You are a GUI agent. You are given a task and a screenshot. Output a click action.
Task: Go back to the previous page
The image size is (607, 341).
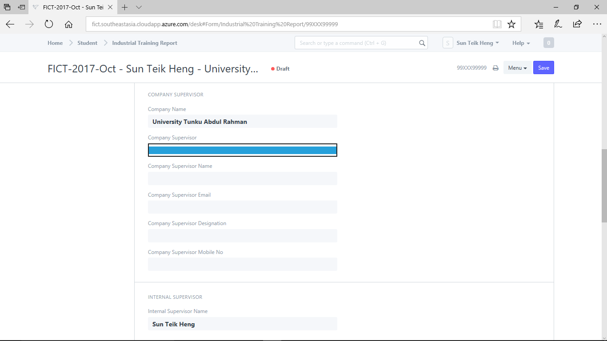point(10,24)
